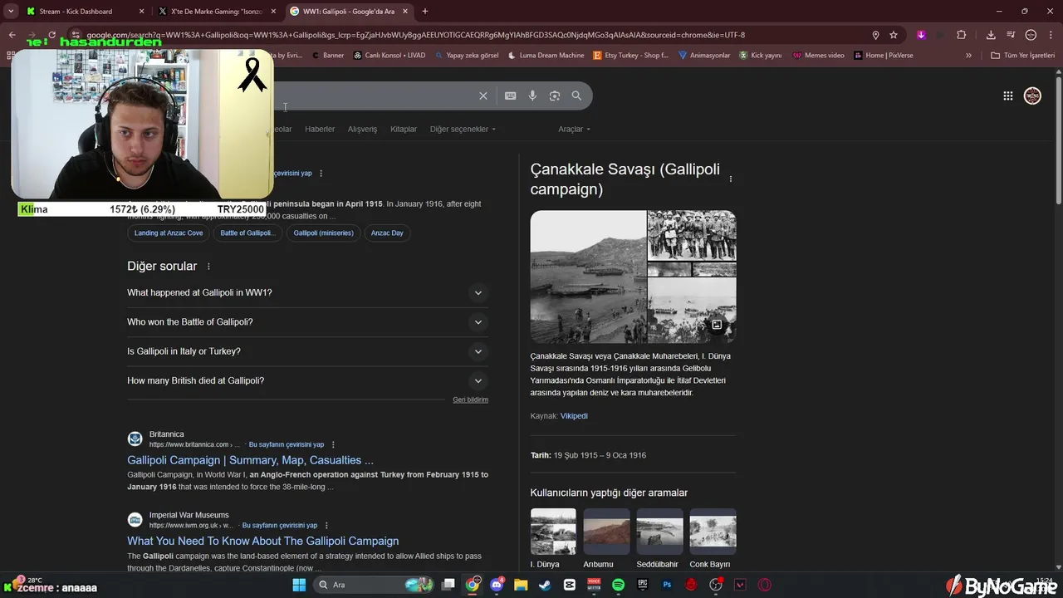Open the Tüm Yer İşaretleri bookmarks folder
This screenshot has width=1063, height=598.
[x=1022, y=56]
